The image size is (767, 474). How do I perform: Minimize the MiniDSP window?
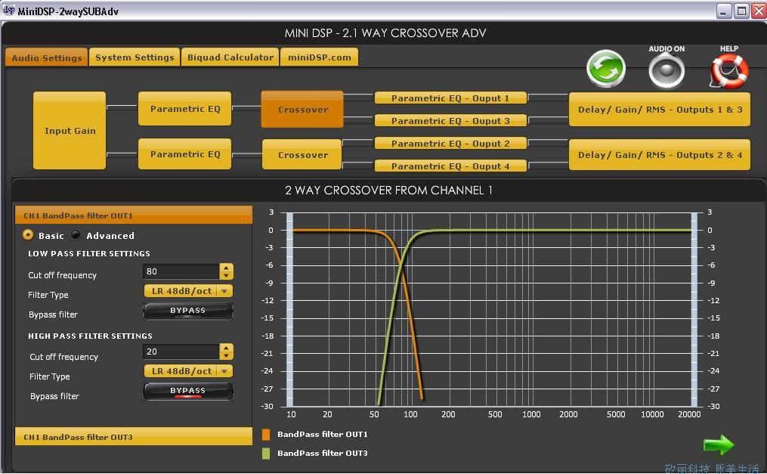(724, 11)
